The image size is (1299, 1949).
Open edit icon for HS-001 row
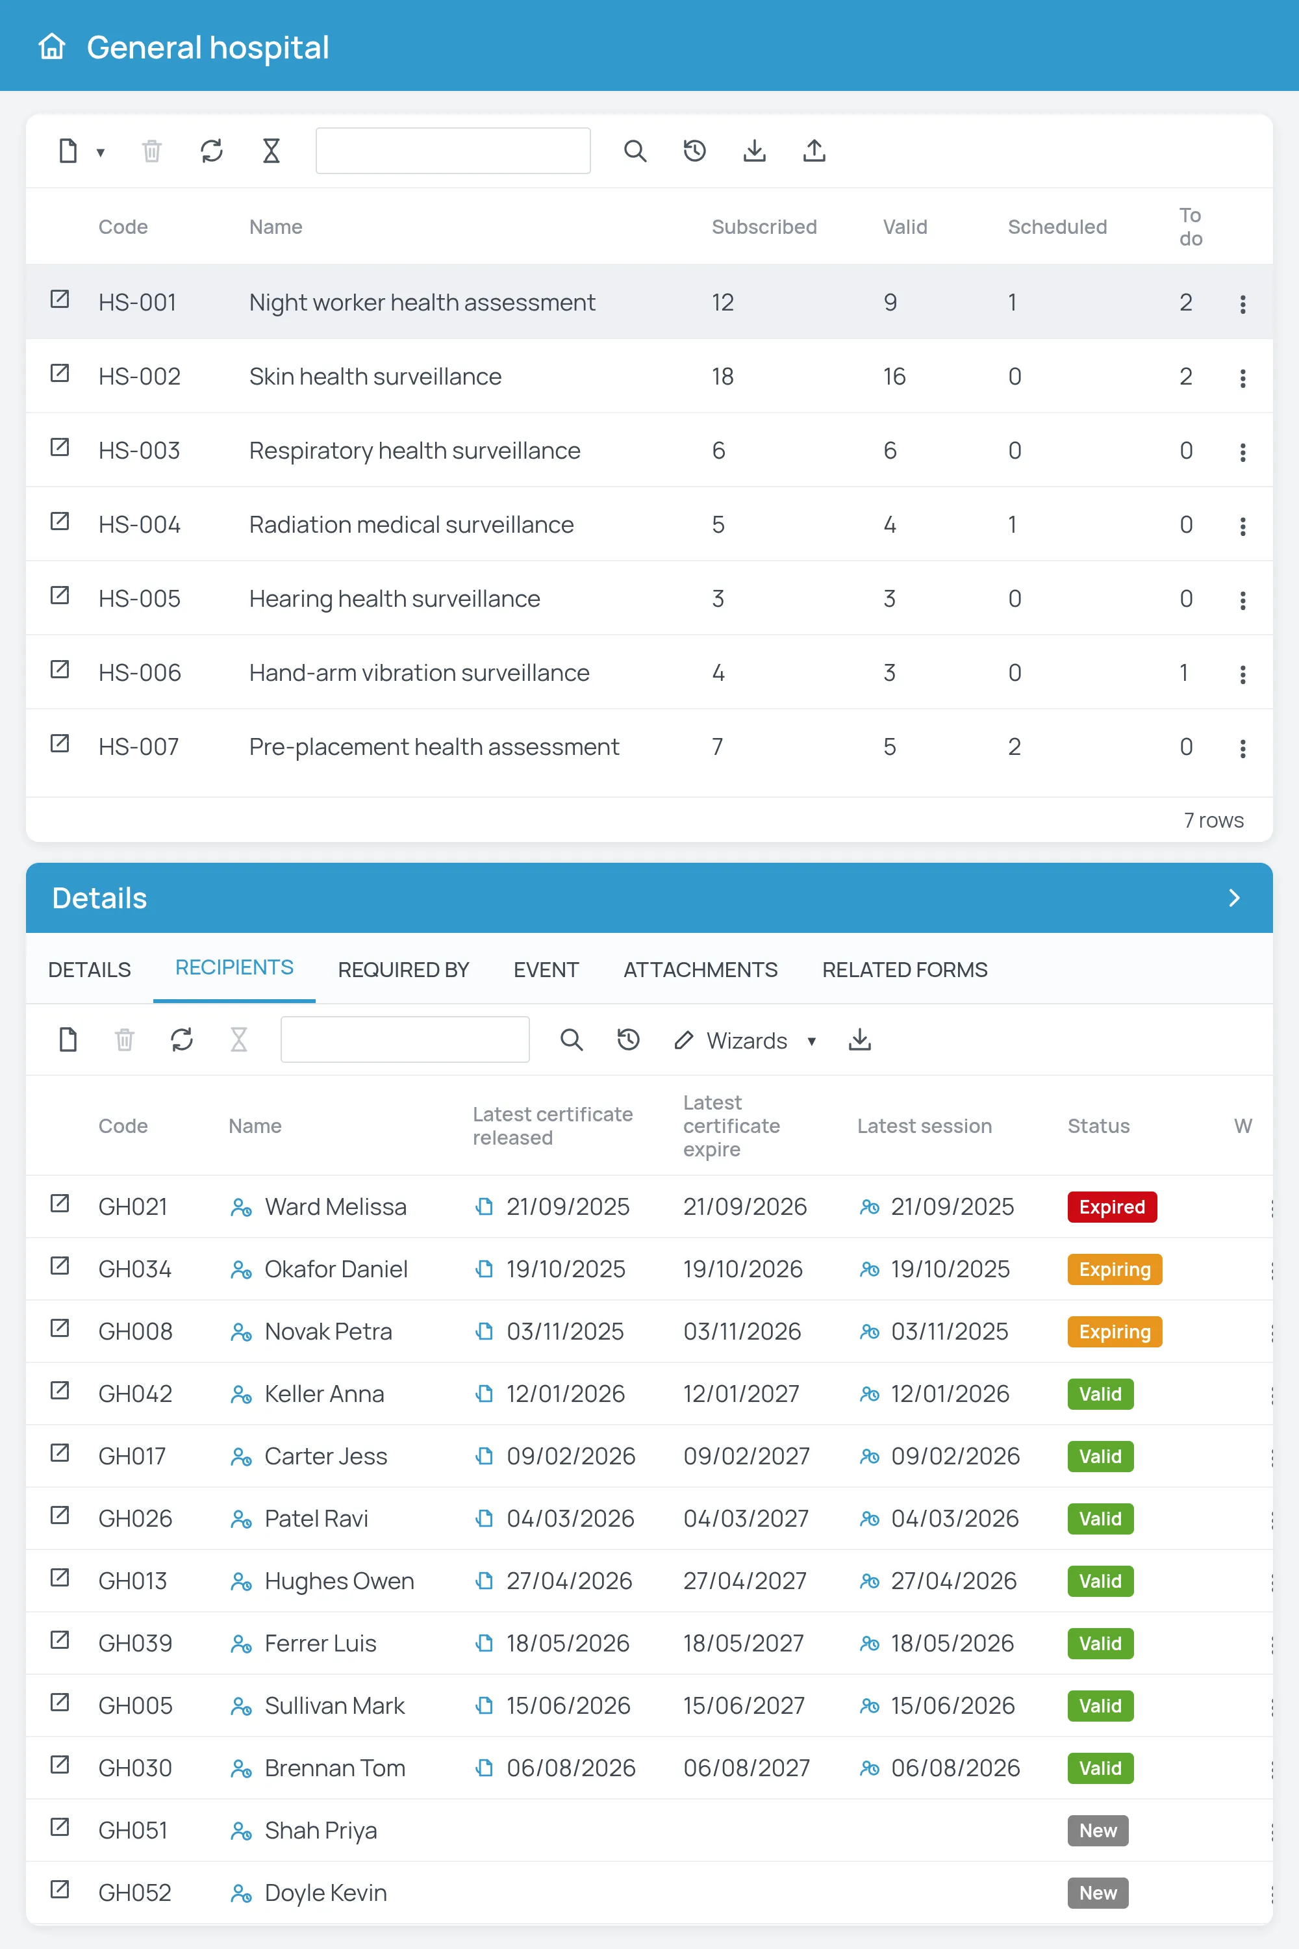pos(60,299)
